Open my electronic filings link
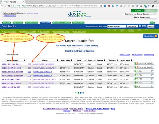 pyautogui.click(x=61, y=32)
